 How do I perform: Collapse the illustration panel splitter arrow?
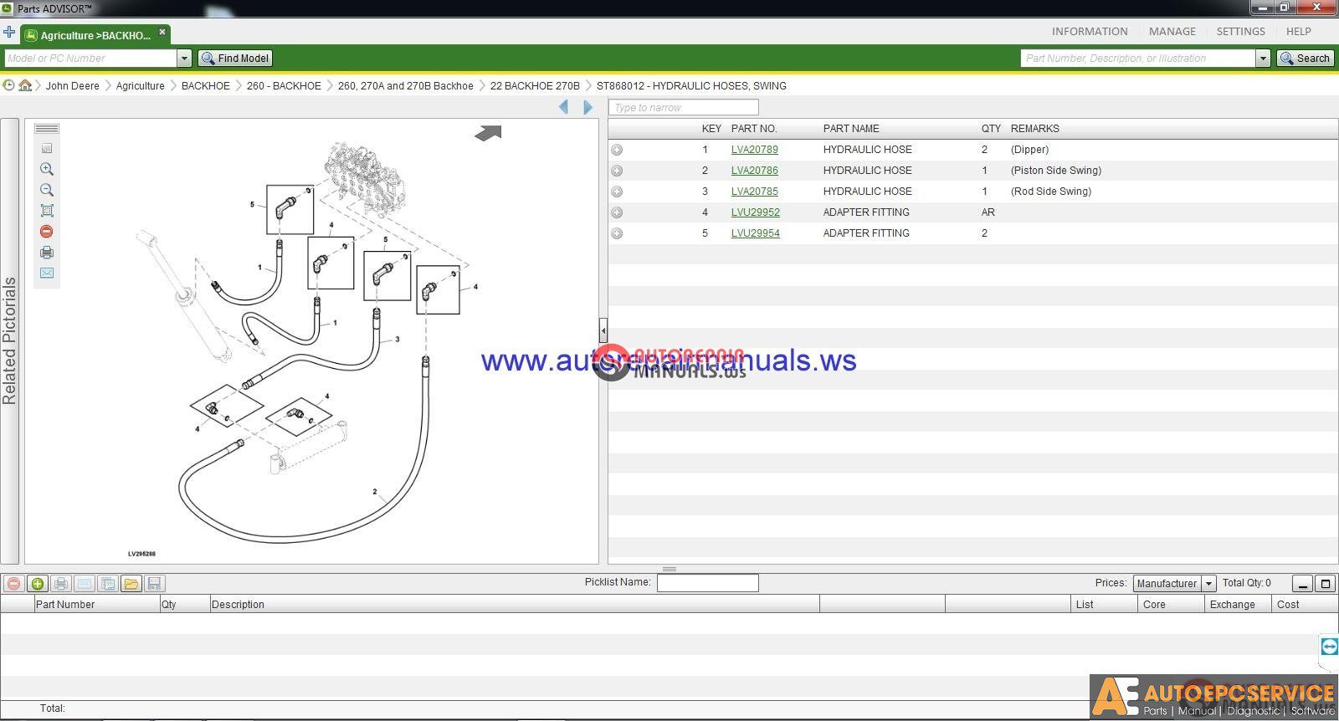603,329
